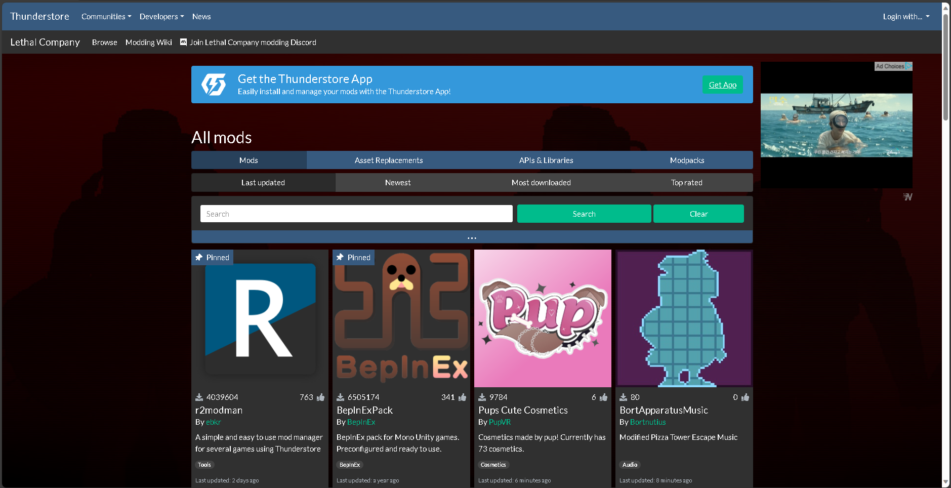The width and height of the screenshot is (951, 488).
Task: Click the thumbs-up icon on Pups Cute Cosmetics
Action: pyautogui.click(x=603, y=397)
